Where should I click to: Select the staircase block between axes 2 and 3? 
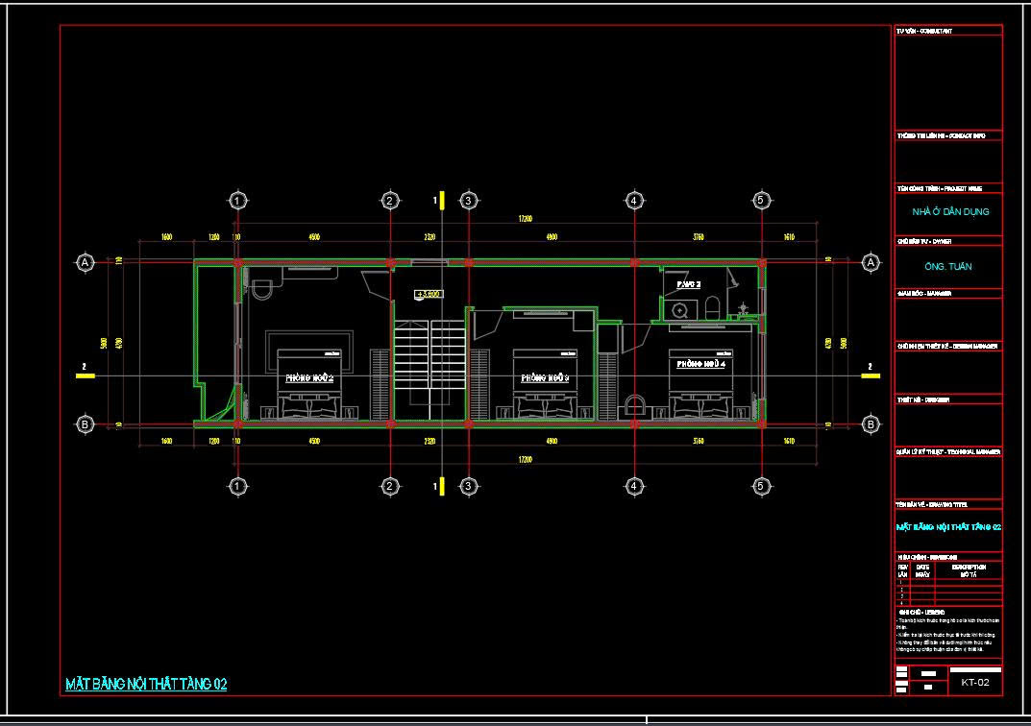(x=430, y=369)
